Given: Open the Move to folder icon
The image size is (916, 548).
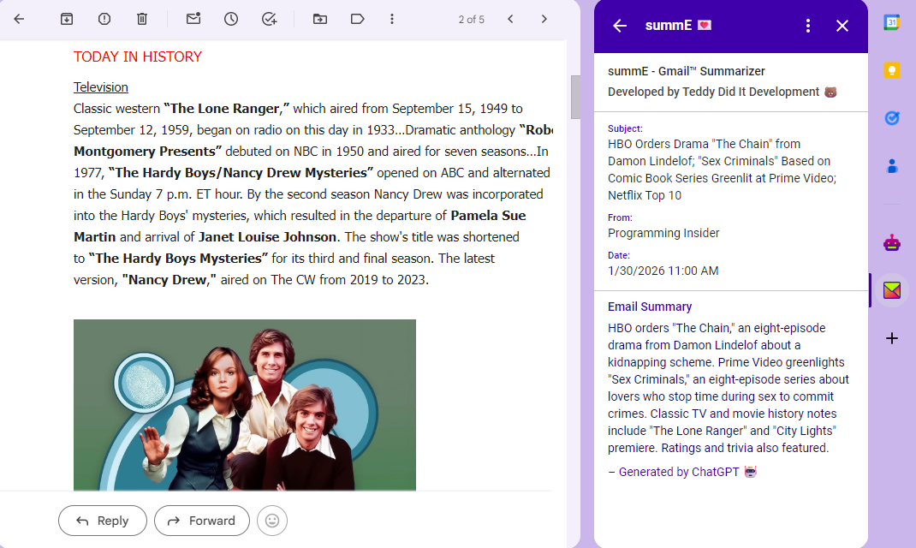Looking at the screenshot, I should (x=320, y=19).
